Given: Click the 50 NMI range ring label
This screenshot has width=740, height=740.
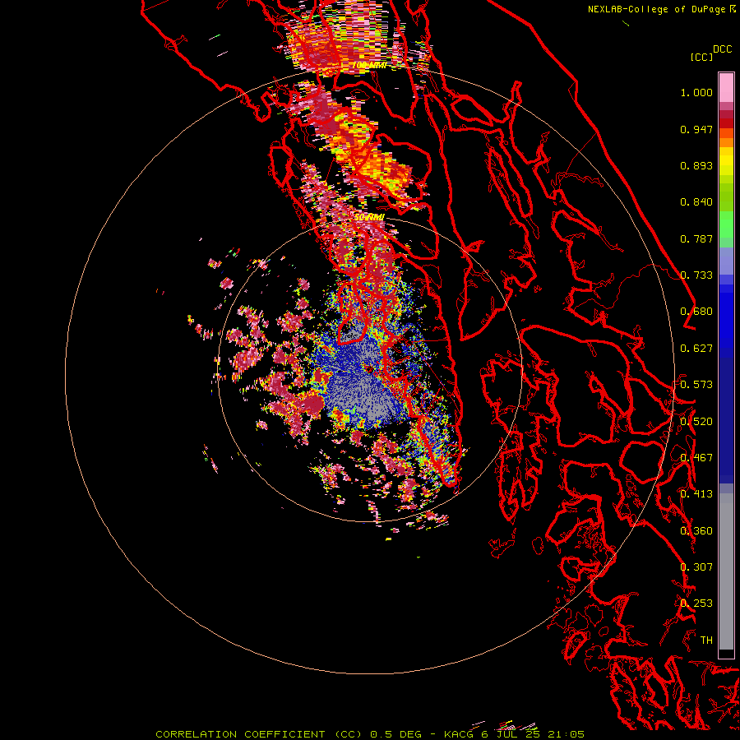Looking at the screenshot, I should click(369, 217).
